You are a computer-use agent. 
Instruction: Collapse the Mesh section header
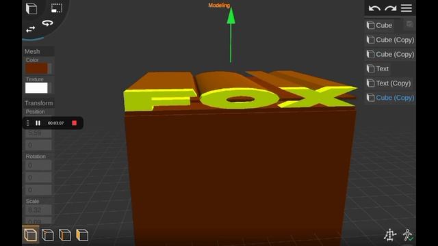pos(38,51)
